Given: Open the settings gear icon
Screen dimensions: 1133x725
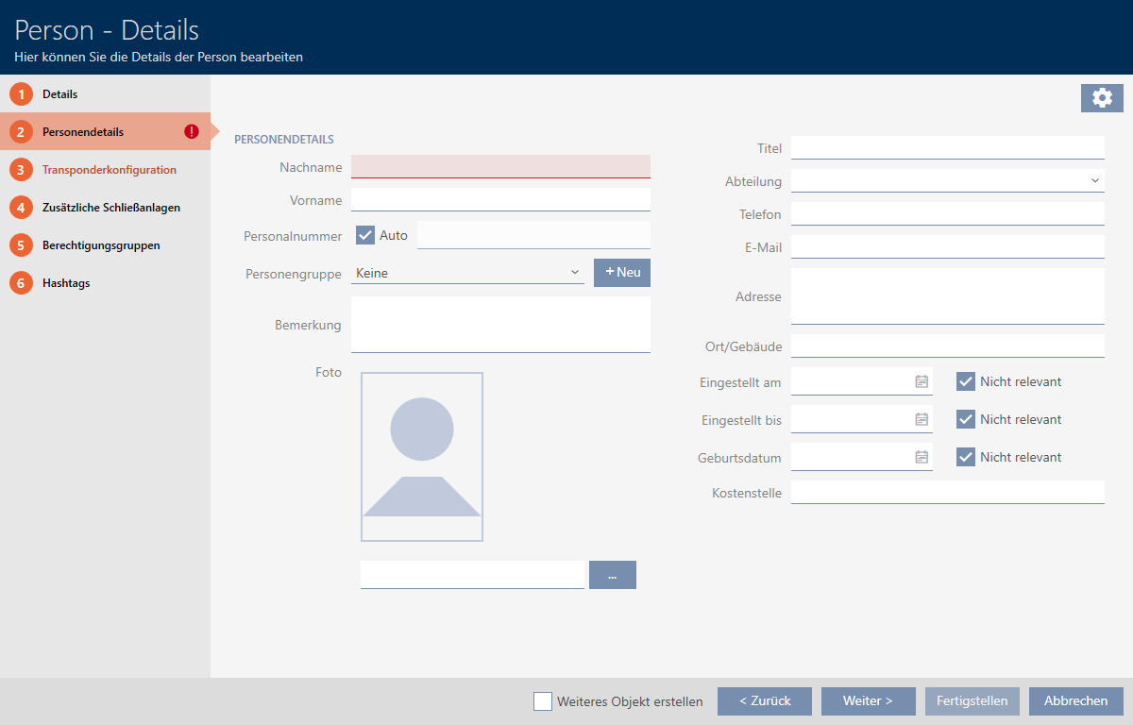Looking at the screenshot, I should click(1102, 97).
